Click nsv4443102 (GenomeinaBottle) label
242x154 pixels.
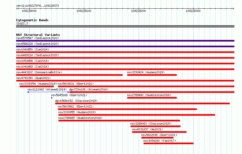[x=39, y=72]
